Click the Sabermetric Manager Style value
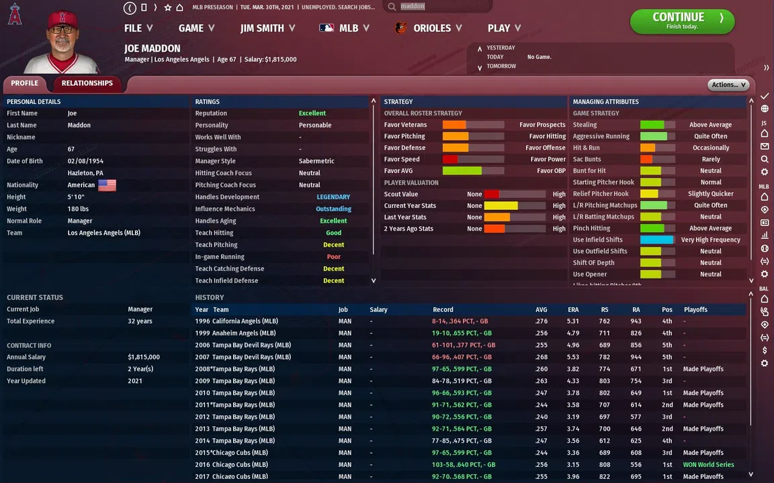This screenshot has width=774, height=483. [x=316, y=161]
